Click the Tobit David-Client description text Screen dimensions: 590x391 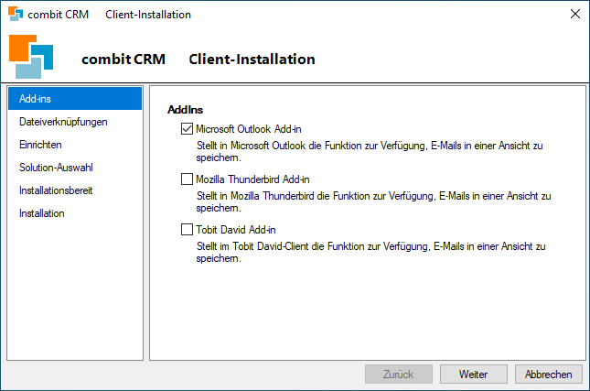pos(371,253)
